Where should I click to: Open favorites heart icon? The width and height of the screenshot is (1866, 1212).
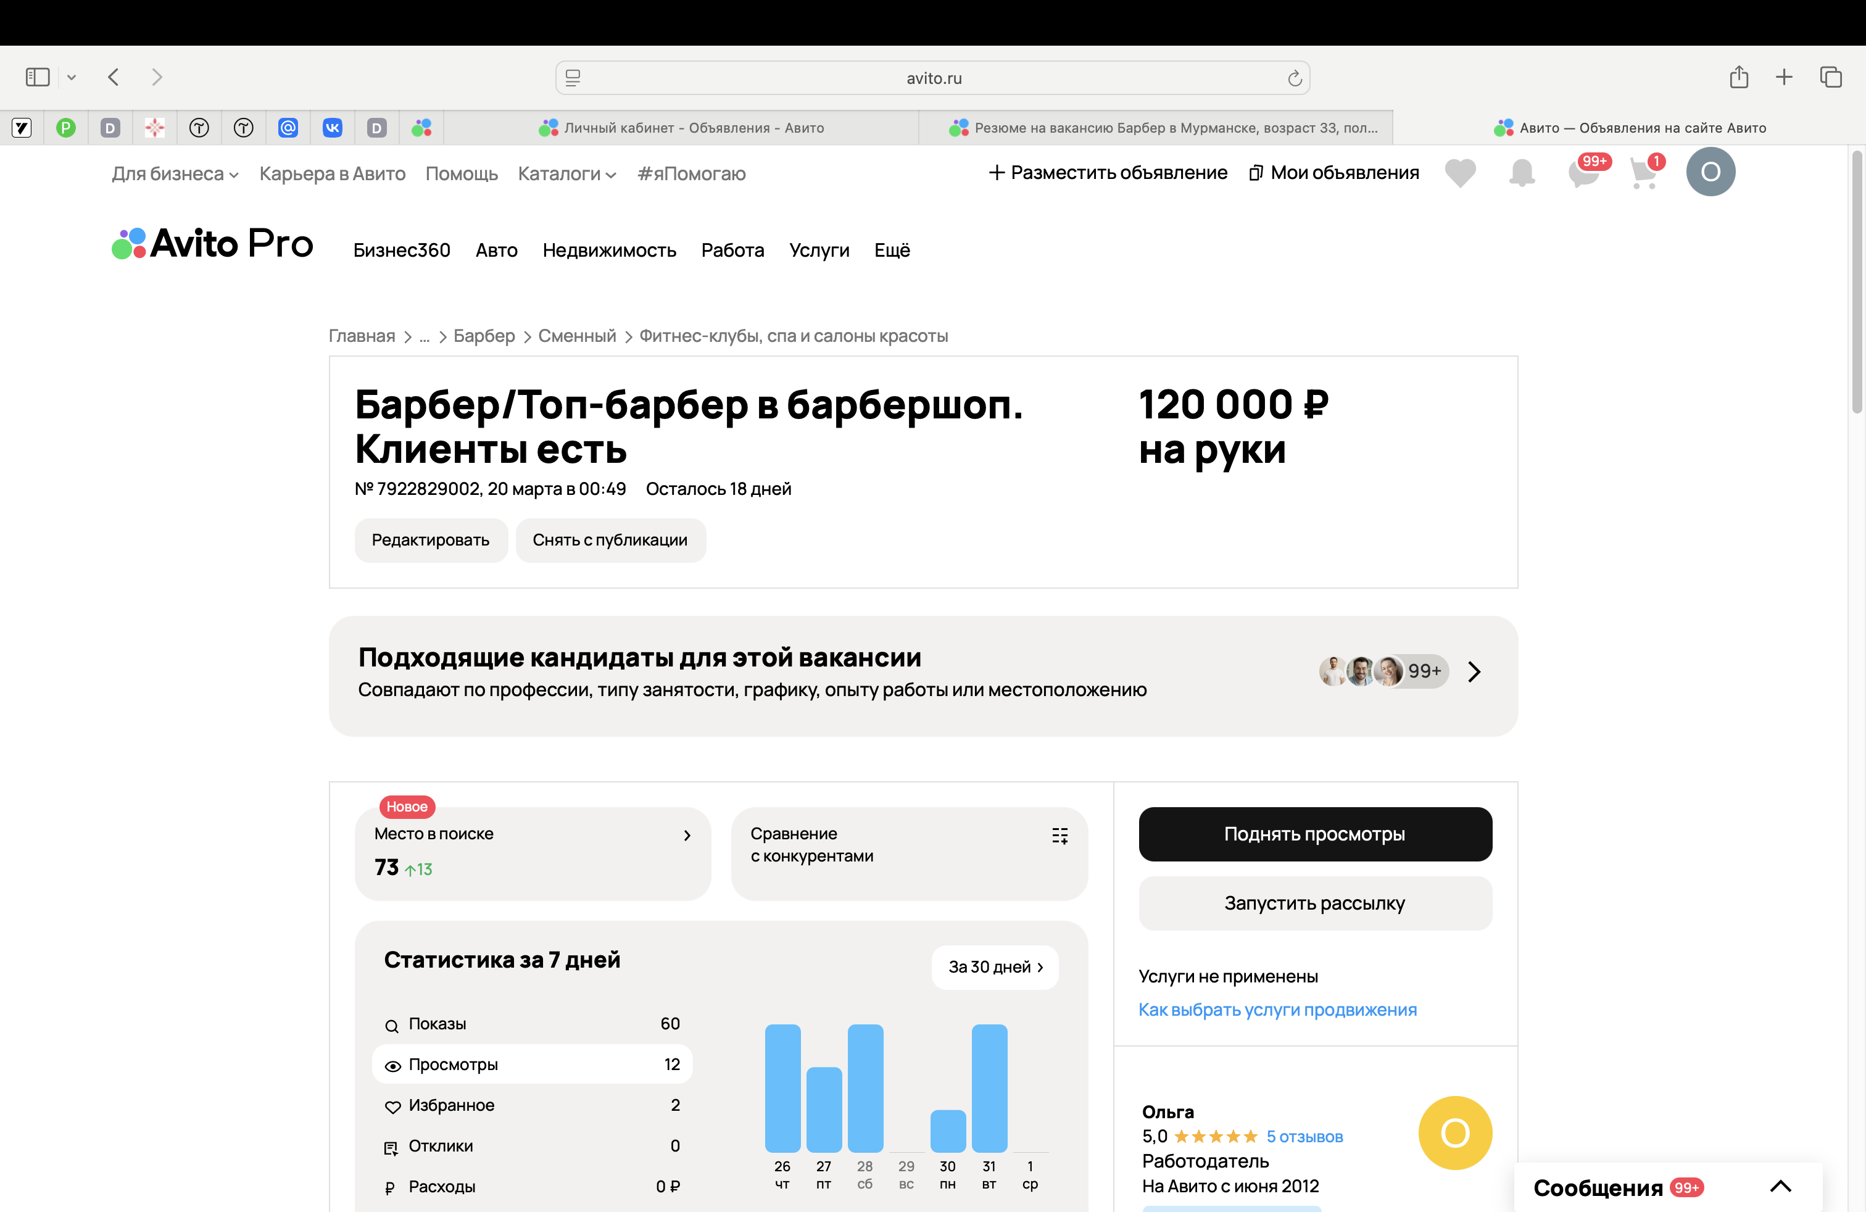pyautogui.click(x=1460, y=172)
